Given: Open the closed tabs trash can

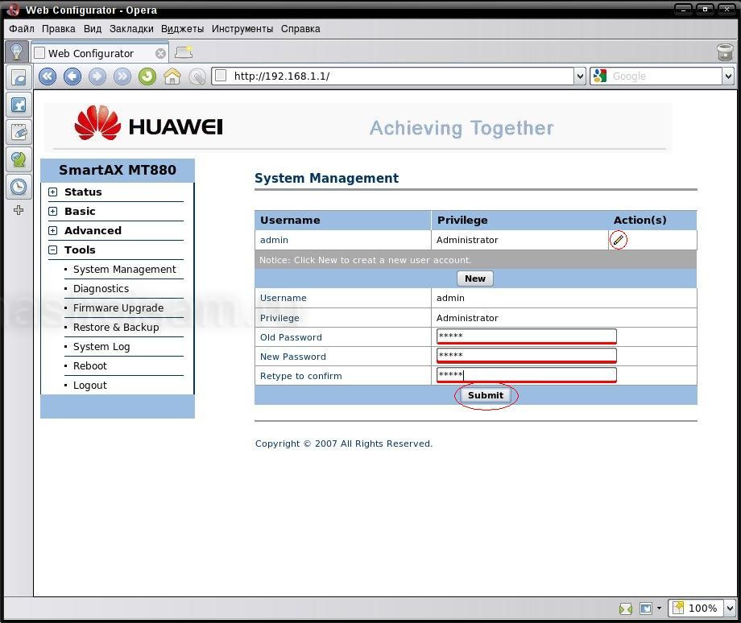Looking at the screenshot, I should pos(725,52).
